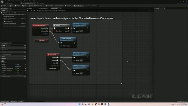Open Class Settings from toolbar
The height and width of the screenshot is (106, 188).
click(50, 6)
